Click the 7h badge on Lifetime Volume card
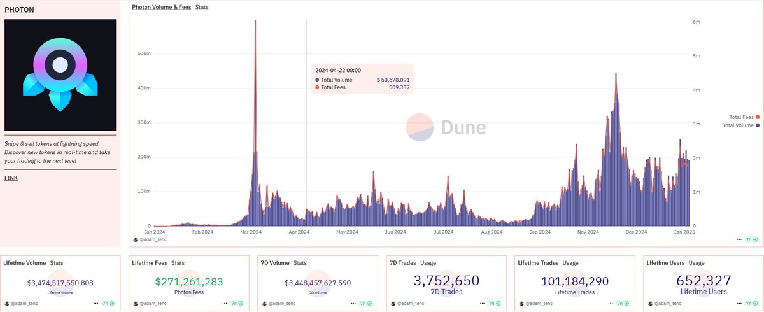This screenshot has height=312, width=764. click(108, 304)
